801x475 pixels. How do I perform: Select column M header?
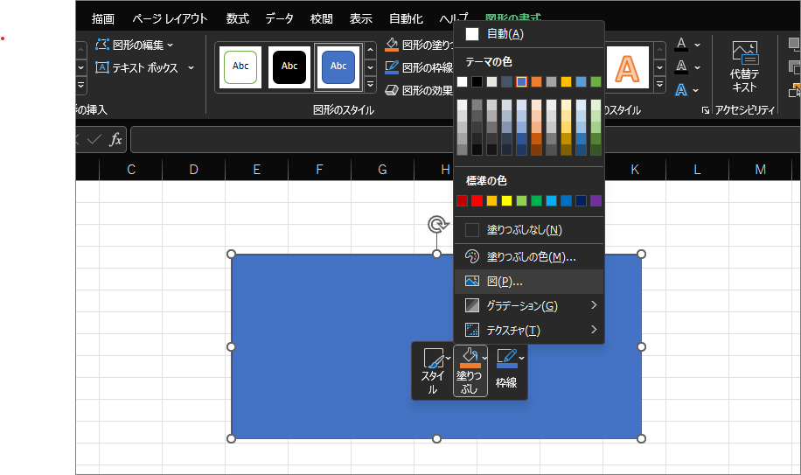(760, 170)
